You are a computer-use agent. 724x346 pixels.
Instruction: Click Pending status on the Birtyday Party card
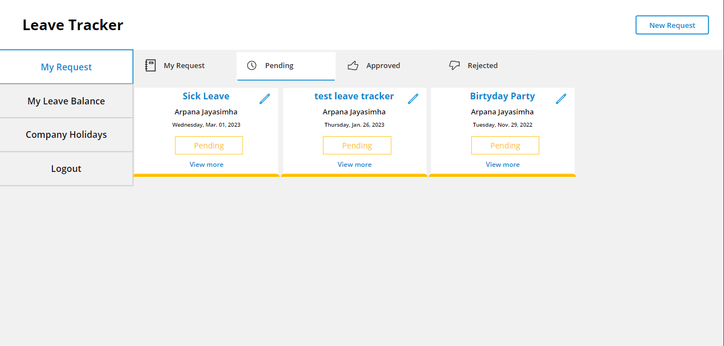pyautogui.click(x=505, y=145)
